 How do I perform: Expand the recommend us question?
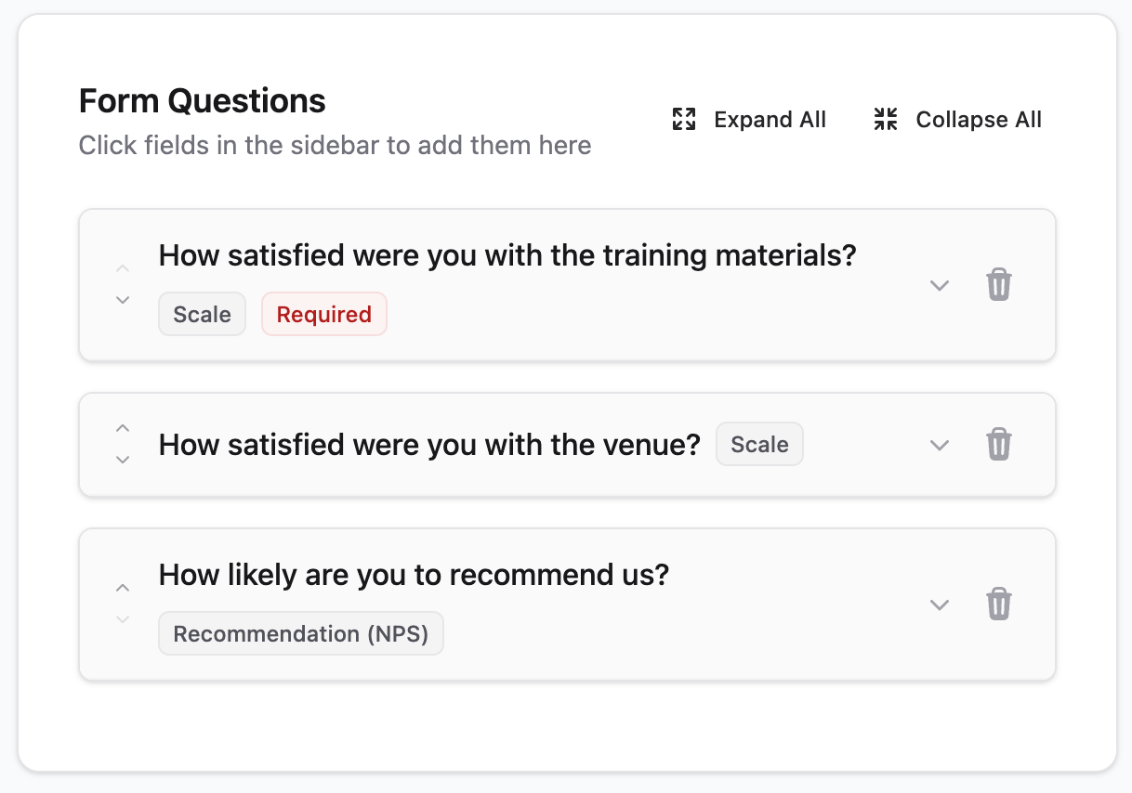940,604
